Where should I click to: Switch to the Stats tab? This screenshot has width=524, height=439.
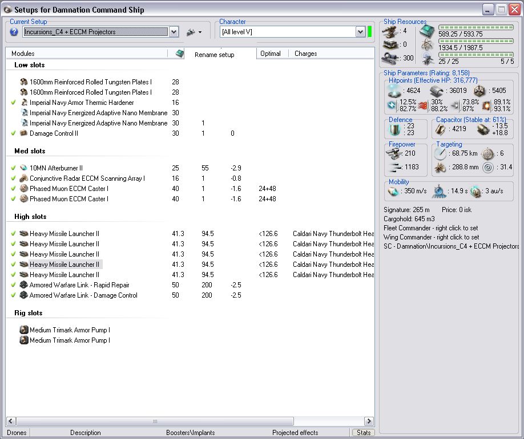coord(363,433)
